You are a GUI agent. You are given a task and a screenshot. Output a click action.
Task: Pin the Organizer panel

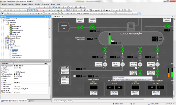click(48, 16)
